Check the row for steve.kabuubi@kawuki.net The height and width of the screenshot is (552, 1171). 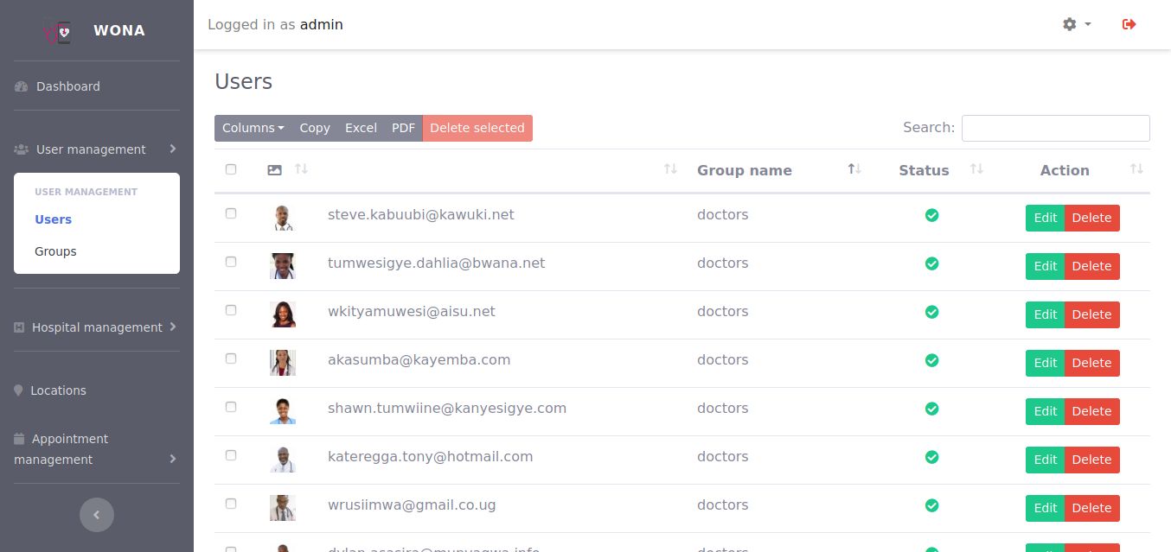click(231, 213)
